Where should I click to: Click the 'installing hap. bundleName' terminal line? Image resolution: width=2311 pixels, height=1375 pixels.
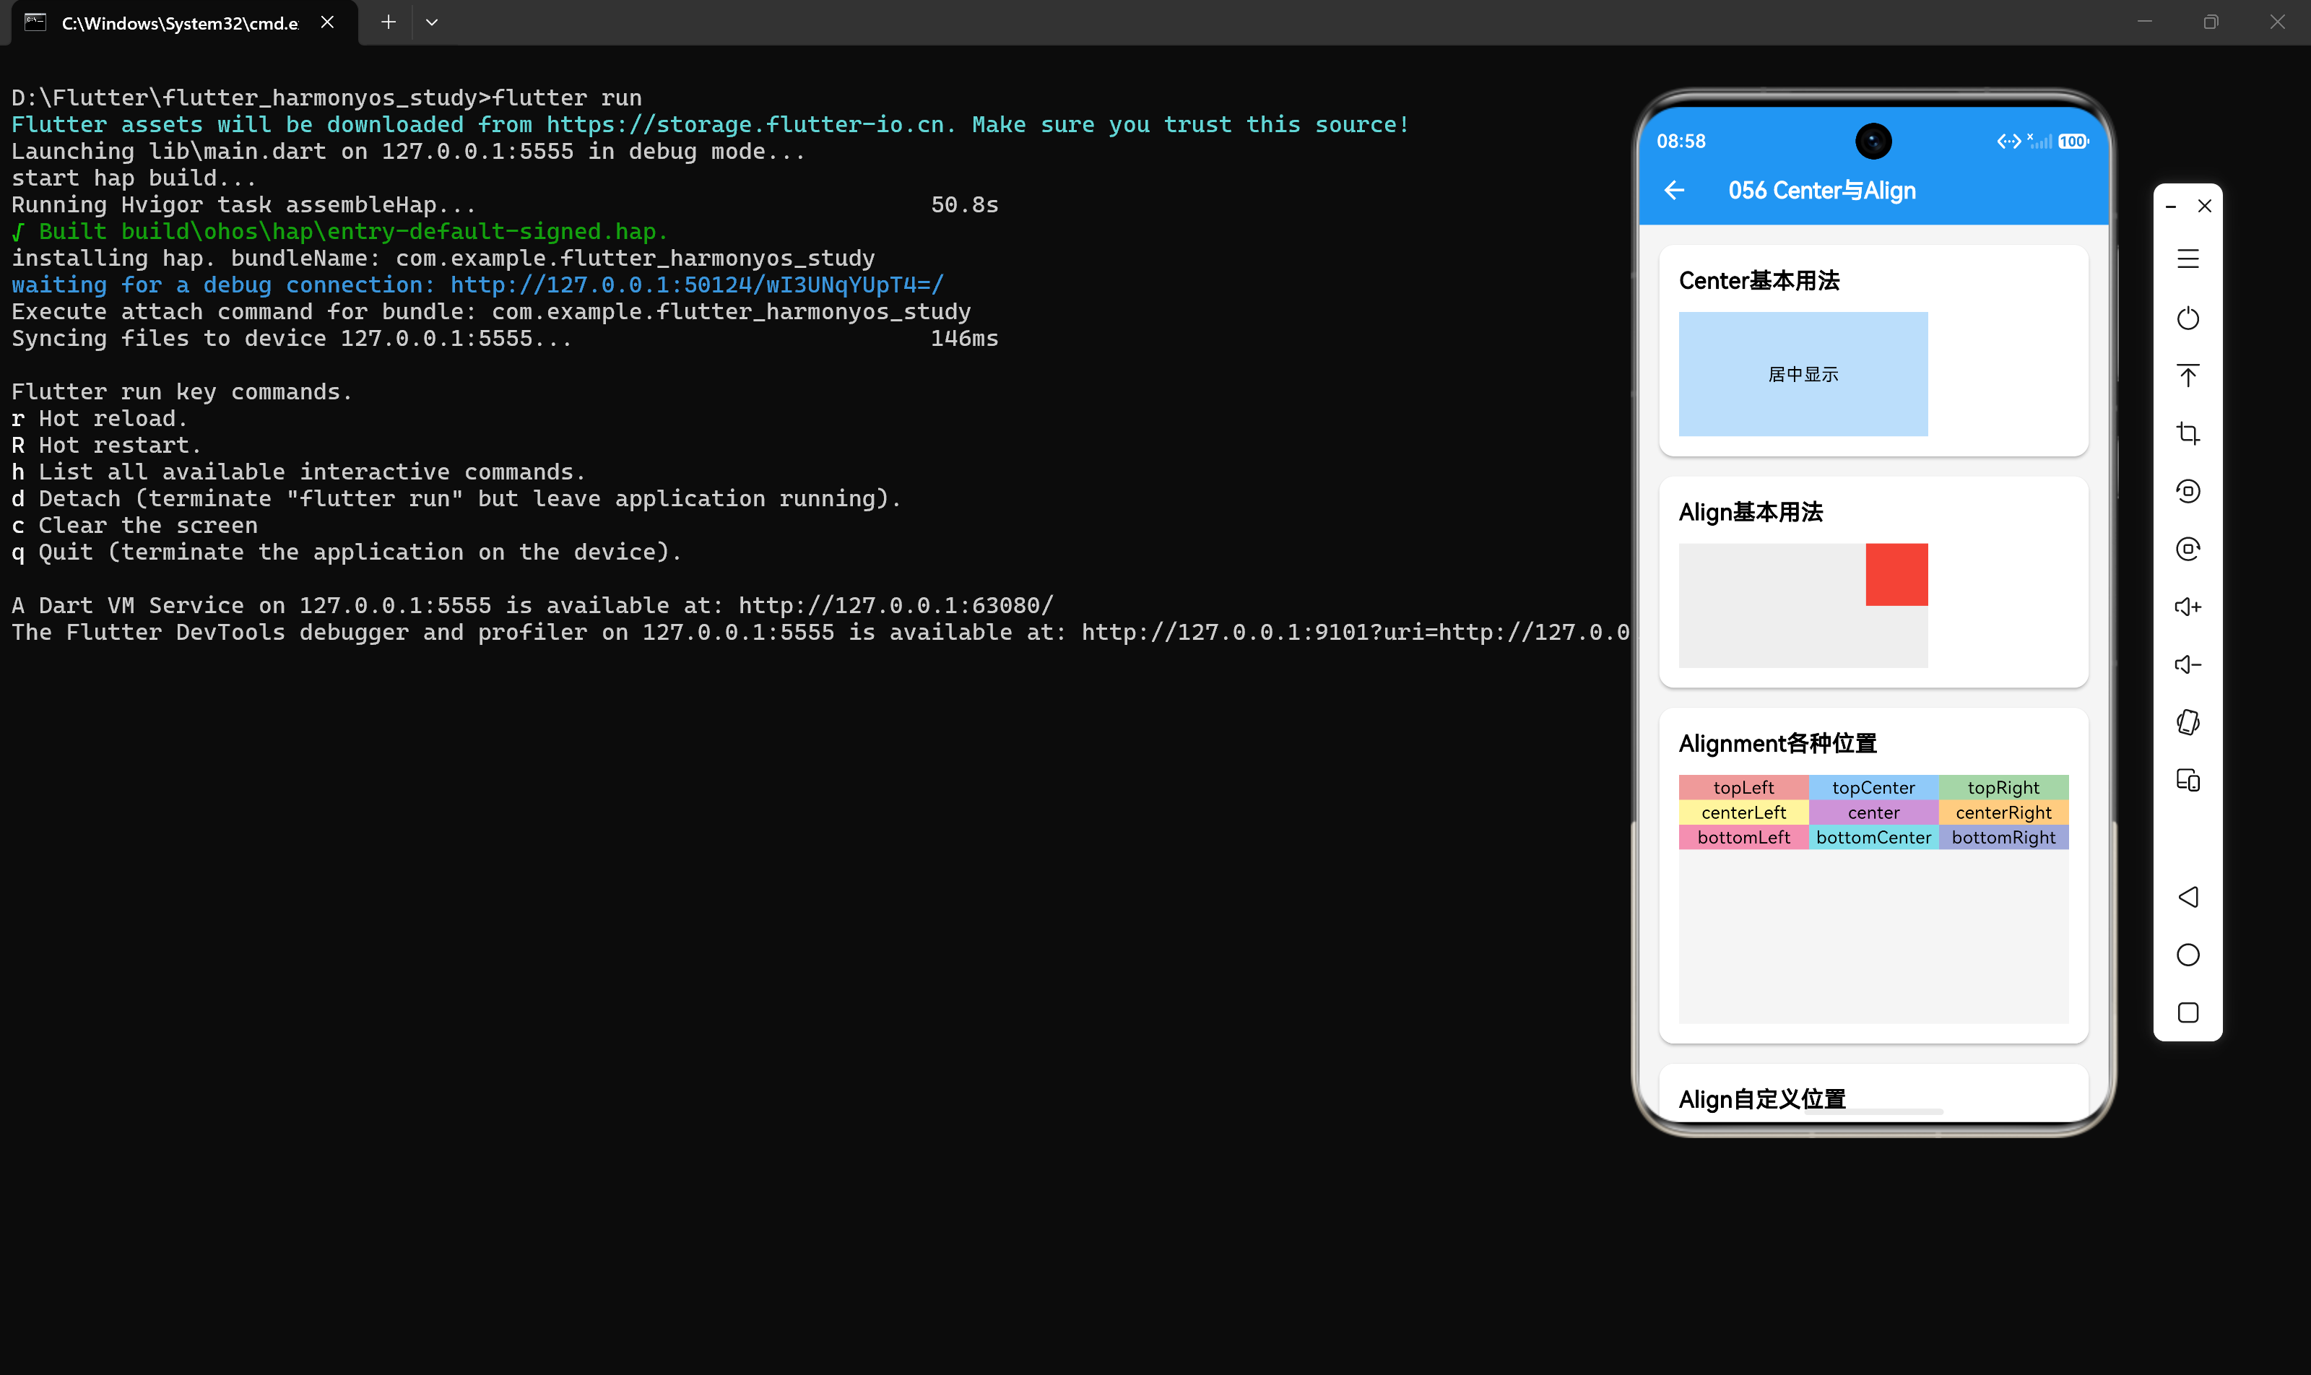(443, 259)
